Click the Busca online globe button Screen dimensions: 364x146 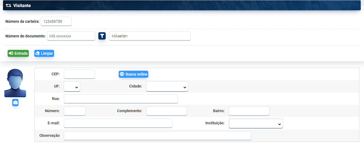click(x=133, y=74)
